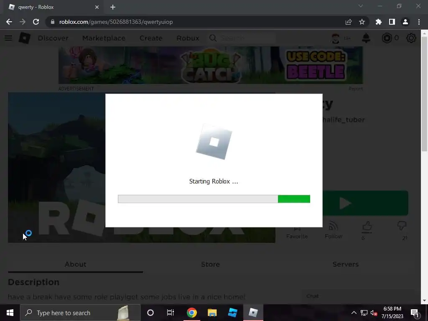Go to the Create page
This screenshot has width=428, height=321.
click(151, 38)
